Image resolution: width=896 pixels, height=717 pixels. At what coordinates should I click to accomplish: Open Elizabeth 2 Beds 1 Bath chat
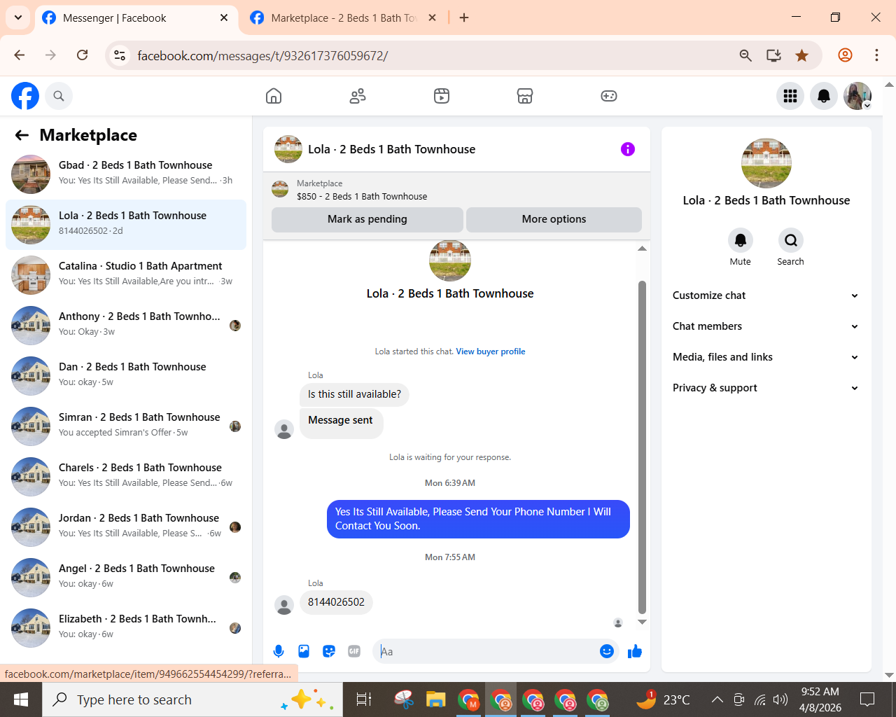point(126,628)
